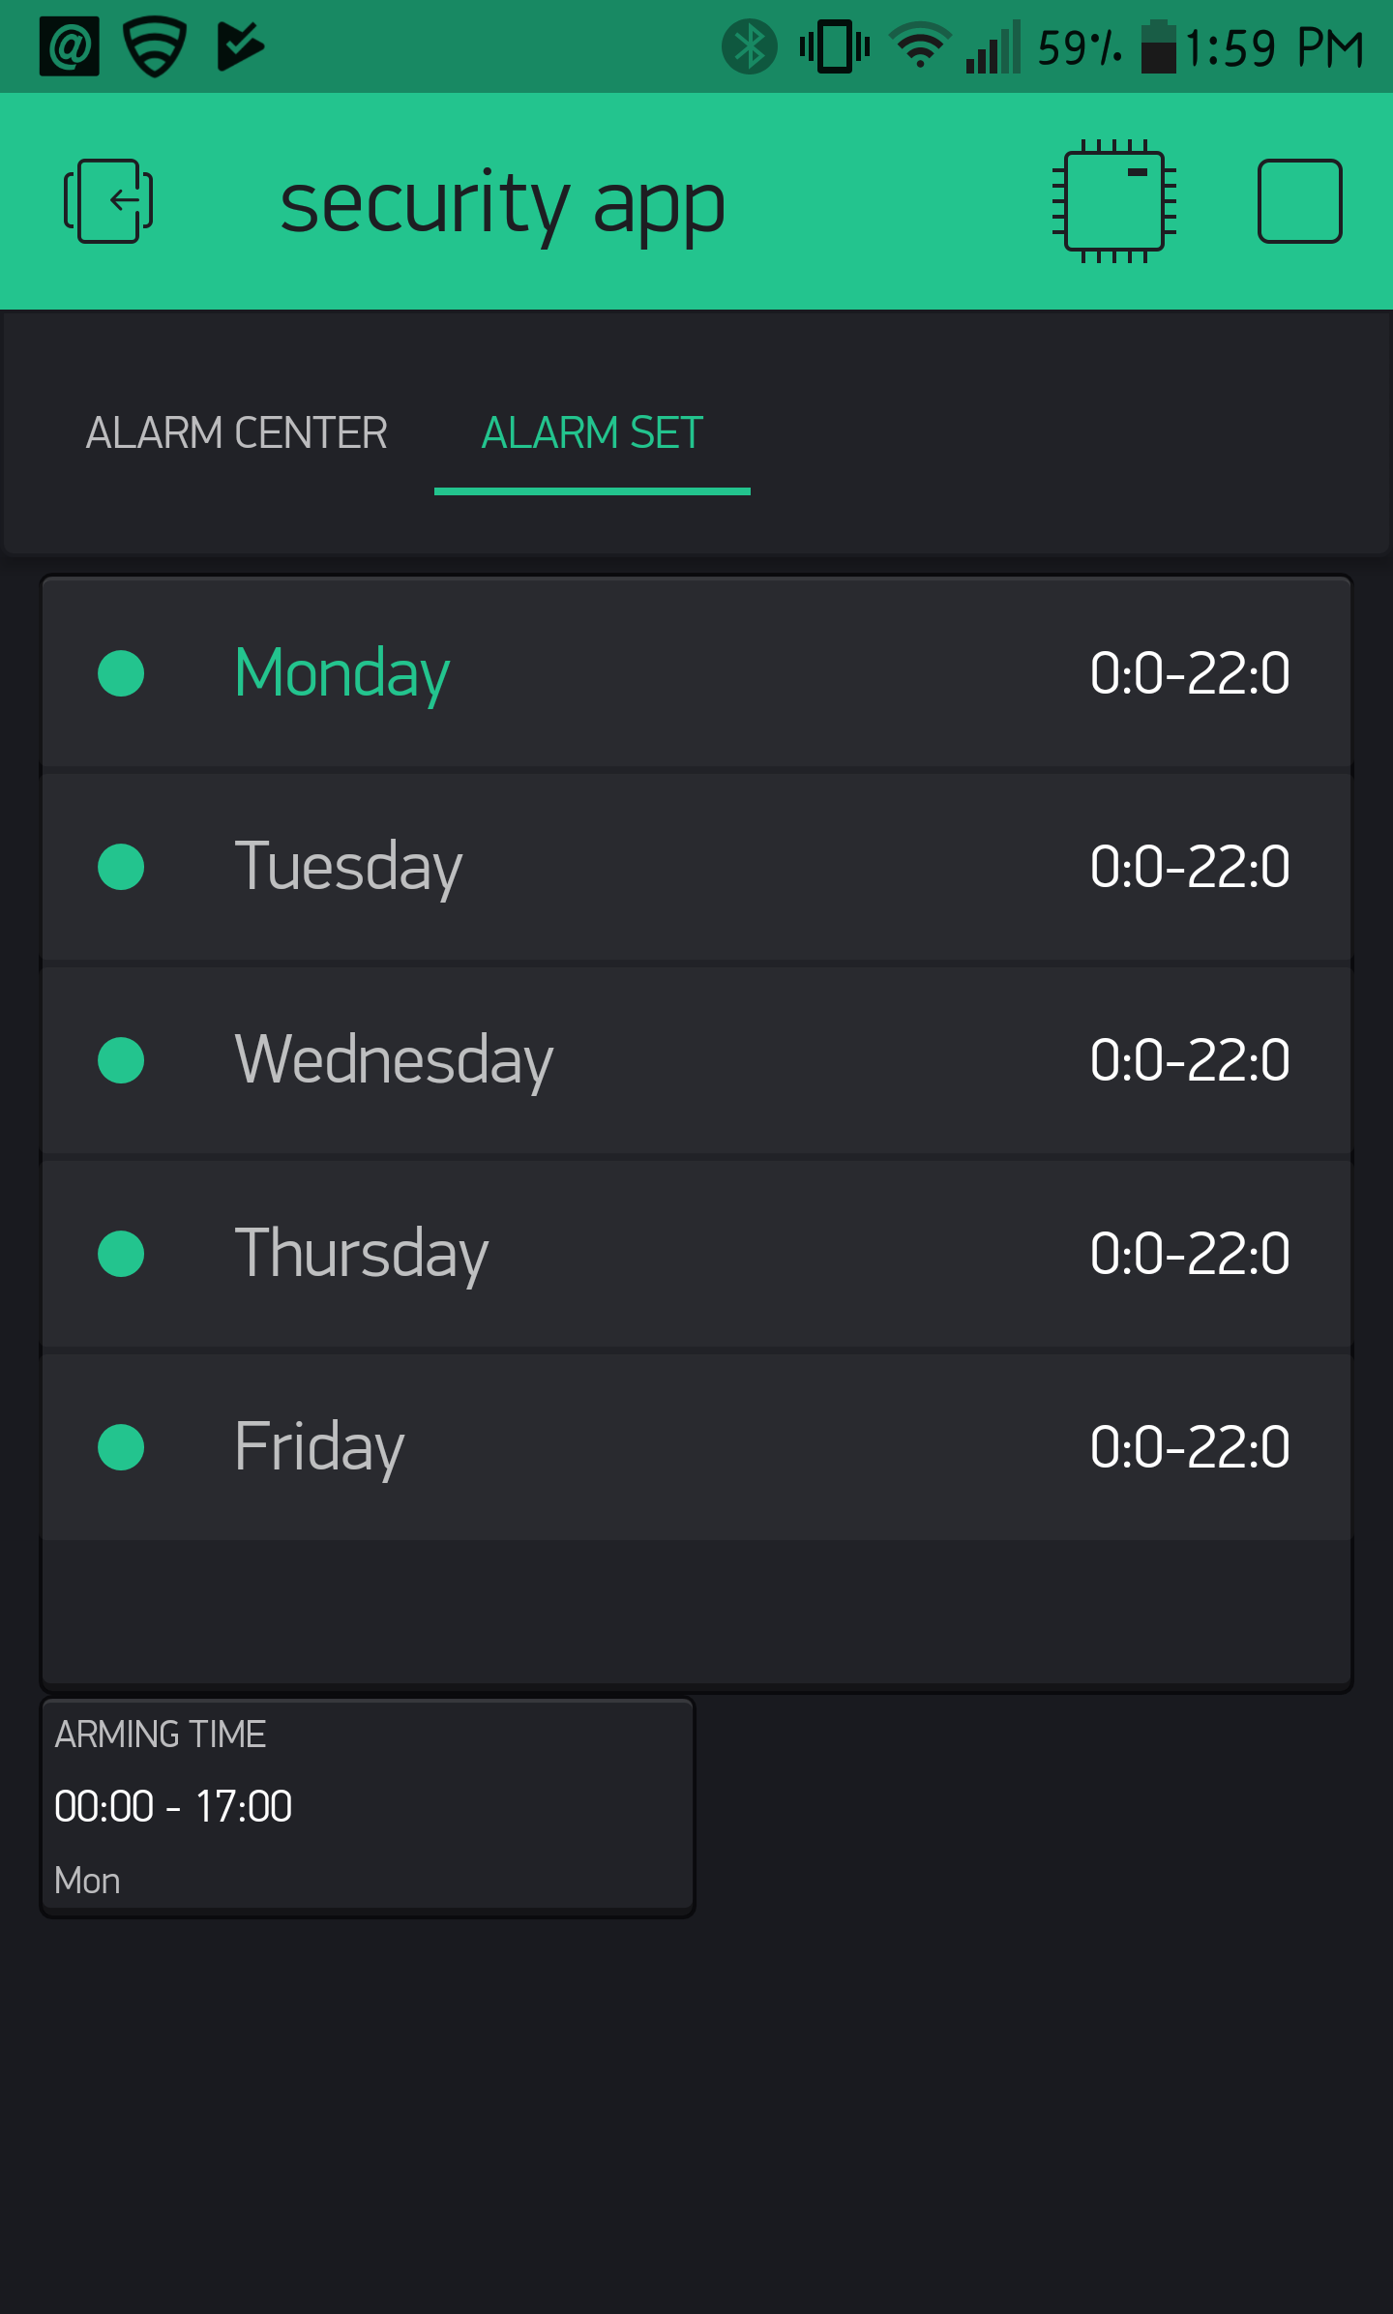This screenshot has height=2314, width=1393.
Task: Tap the shield notification icon
Action: (x=155, y=46)
